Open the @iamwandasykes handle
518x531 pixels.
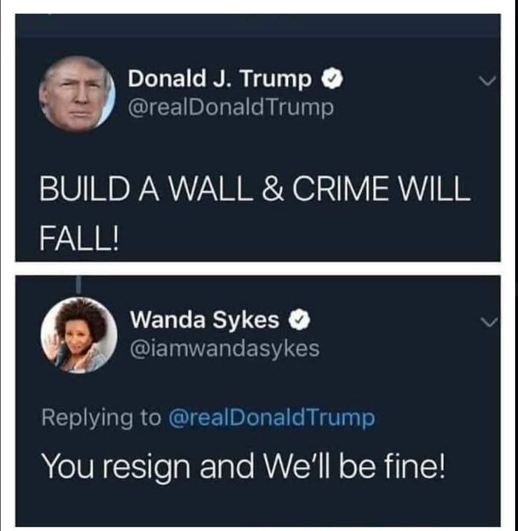click(x=225, y=349)
